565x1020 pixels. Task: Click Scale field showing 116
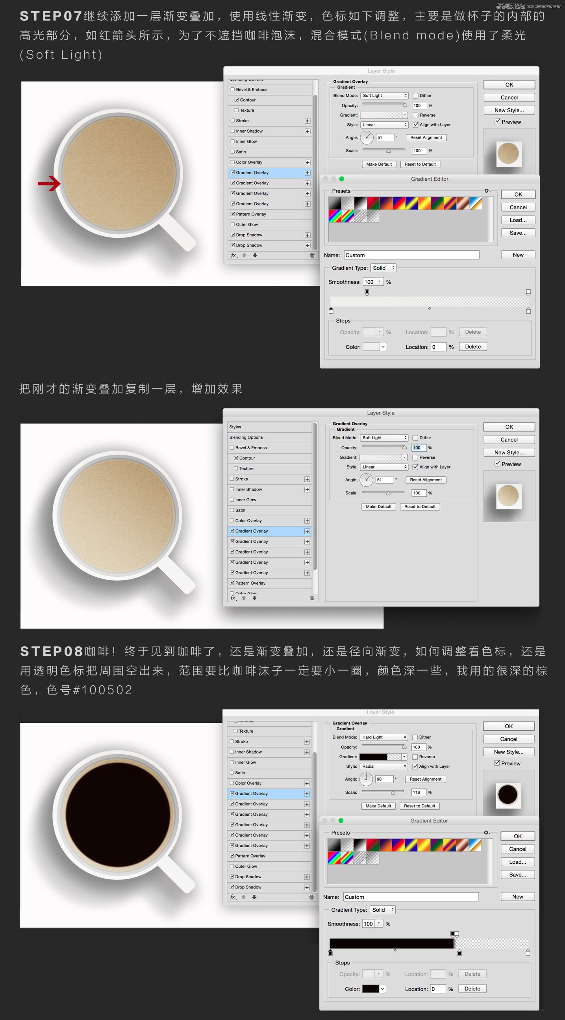pos(419,792)
